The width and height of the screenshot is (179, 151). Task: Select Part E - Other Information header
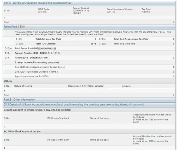click(x=89, y=100)
